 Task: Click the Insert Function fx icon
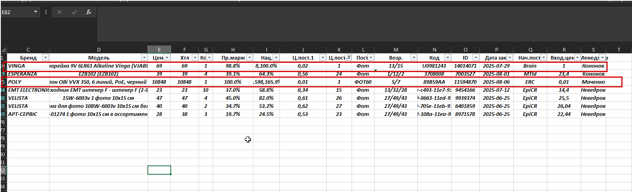[89, 12]
